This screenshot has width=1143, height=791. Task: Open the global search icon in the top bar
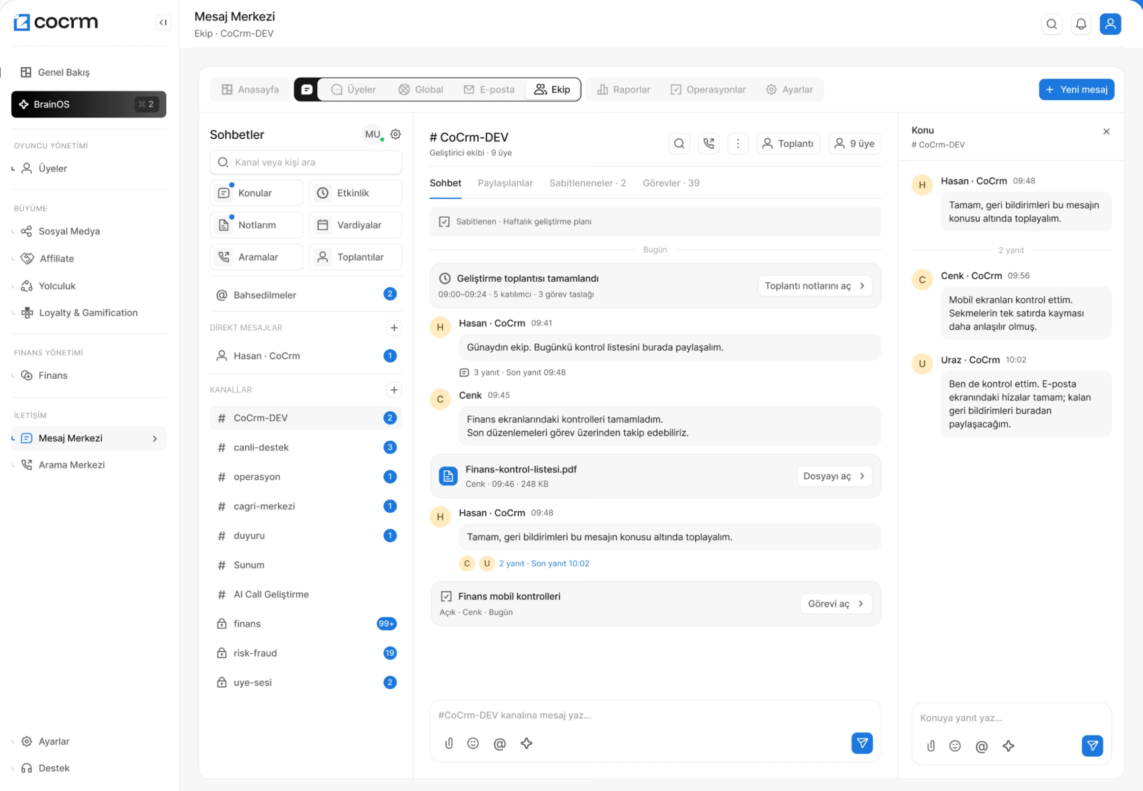click(x=1052, y=24)
